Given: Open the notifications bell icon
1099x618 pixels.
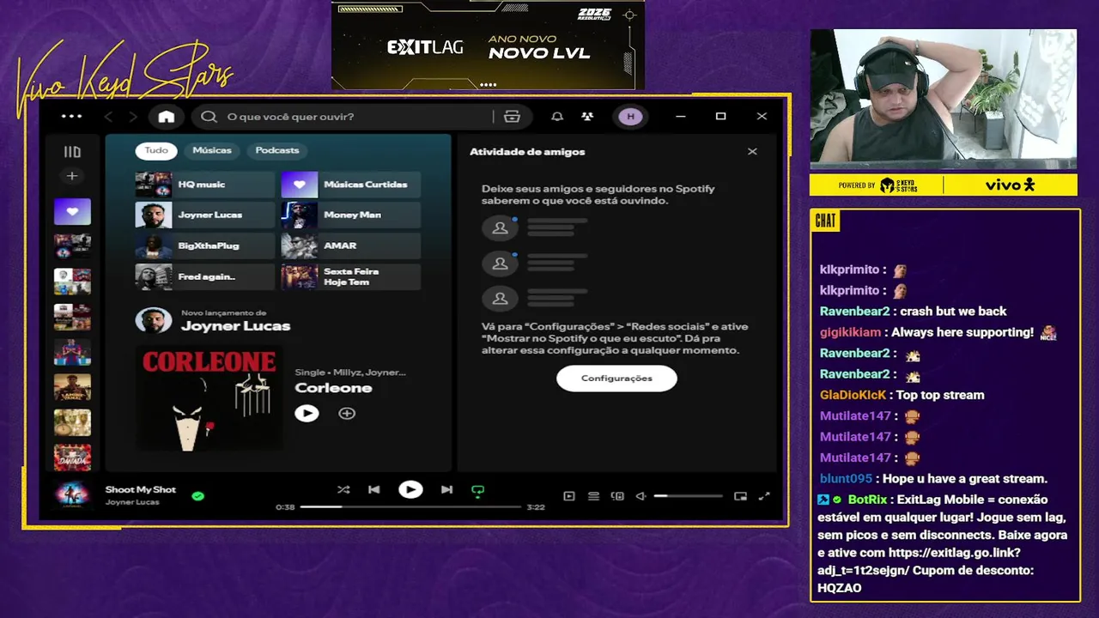Looking at the screenshot, I should pos(557,117).
